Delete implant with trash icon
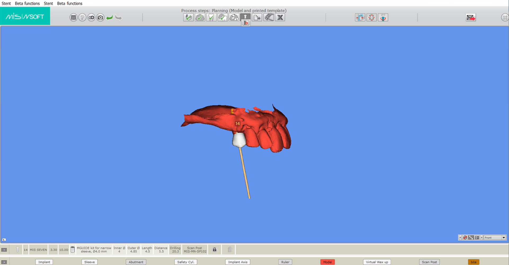 pos(230,250)
